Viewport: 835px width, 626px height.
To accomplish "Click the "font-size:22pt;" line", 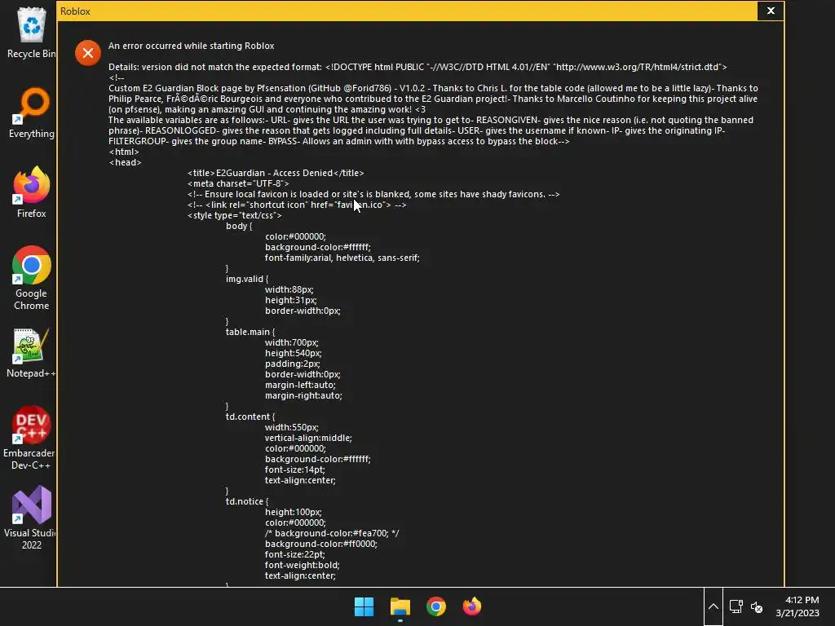I will pyautogui.click(x=295, y=554).
